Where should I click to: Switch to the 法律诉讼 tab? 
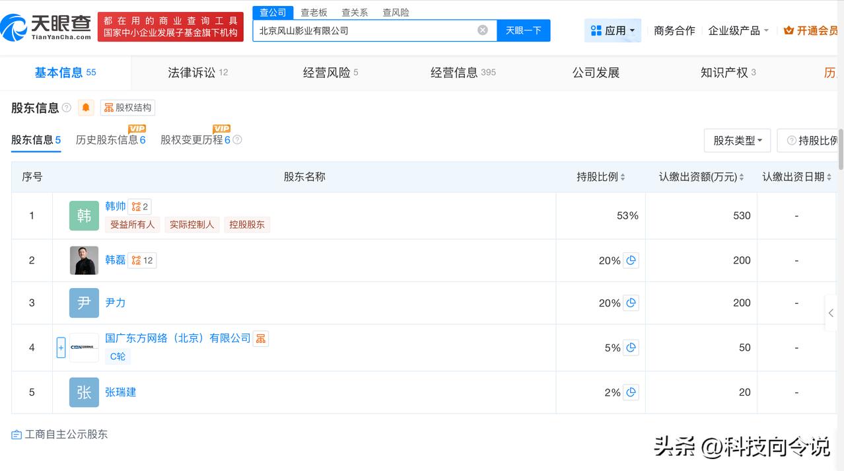(197, 73)
